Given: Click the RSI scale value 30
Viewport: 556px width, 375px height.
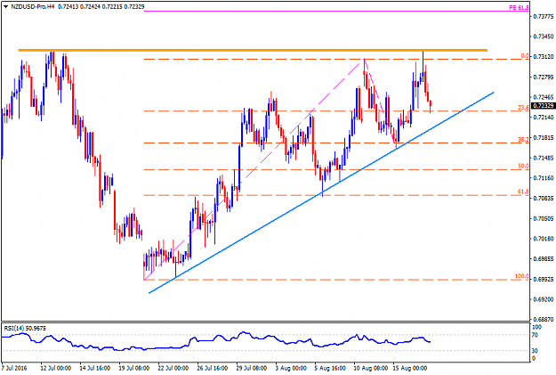Looking at the screenshot, I should click(x=536, y=351).
